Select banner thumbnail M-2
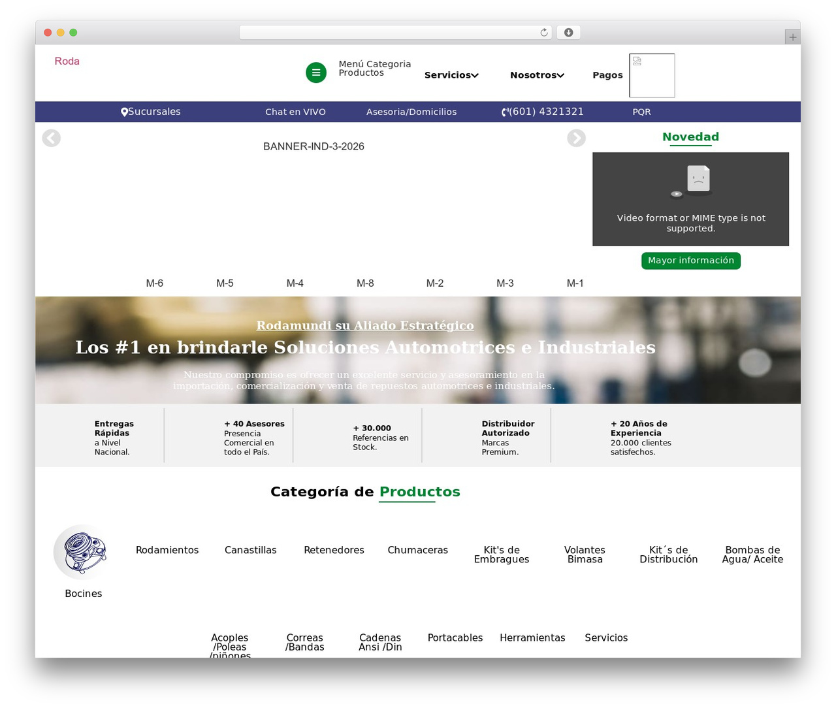The image size is (836, 708). [435, 283]
